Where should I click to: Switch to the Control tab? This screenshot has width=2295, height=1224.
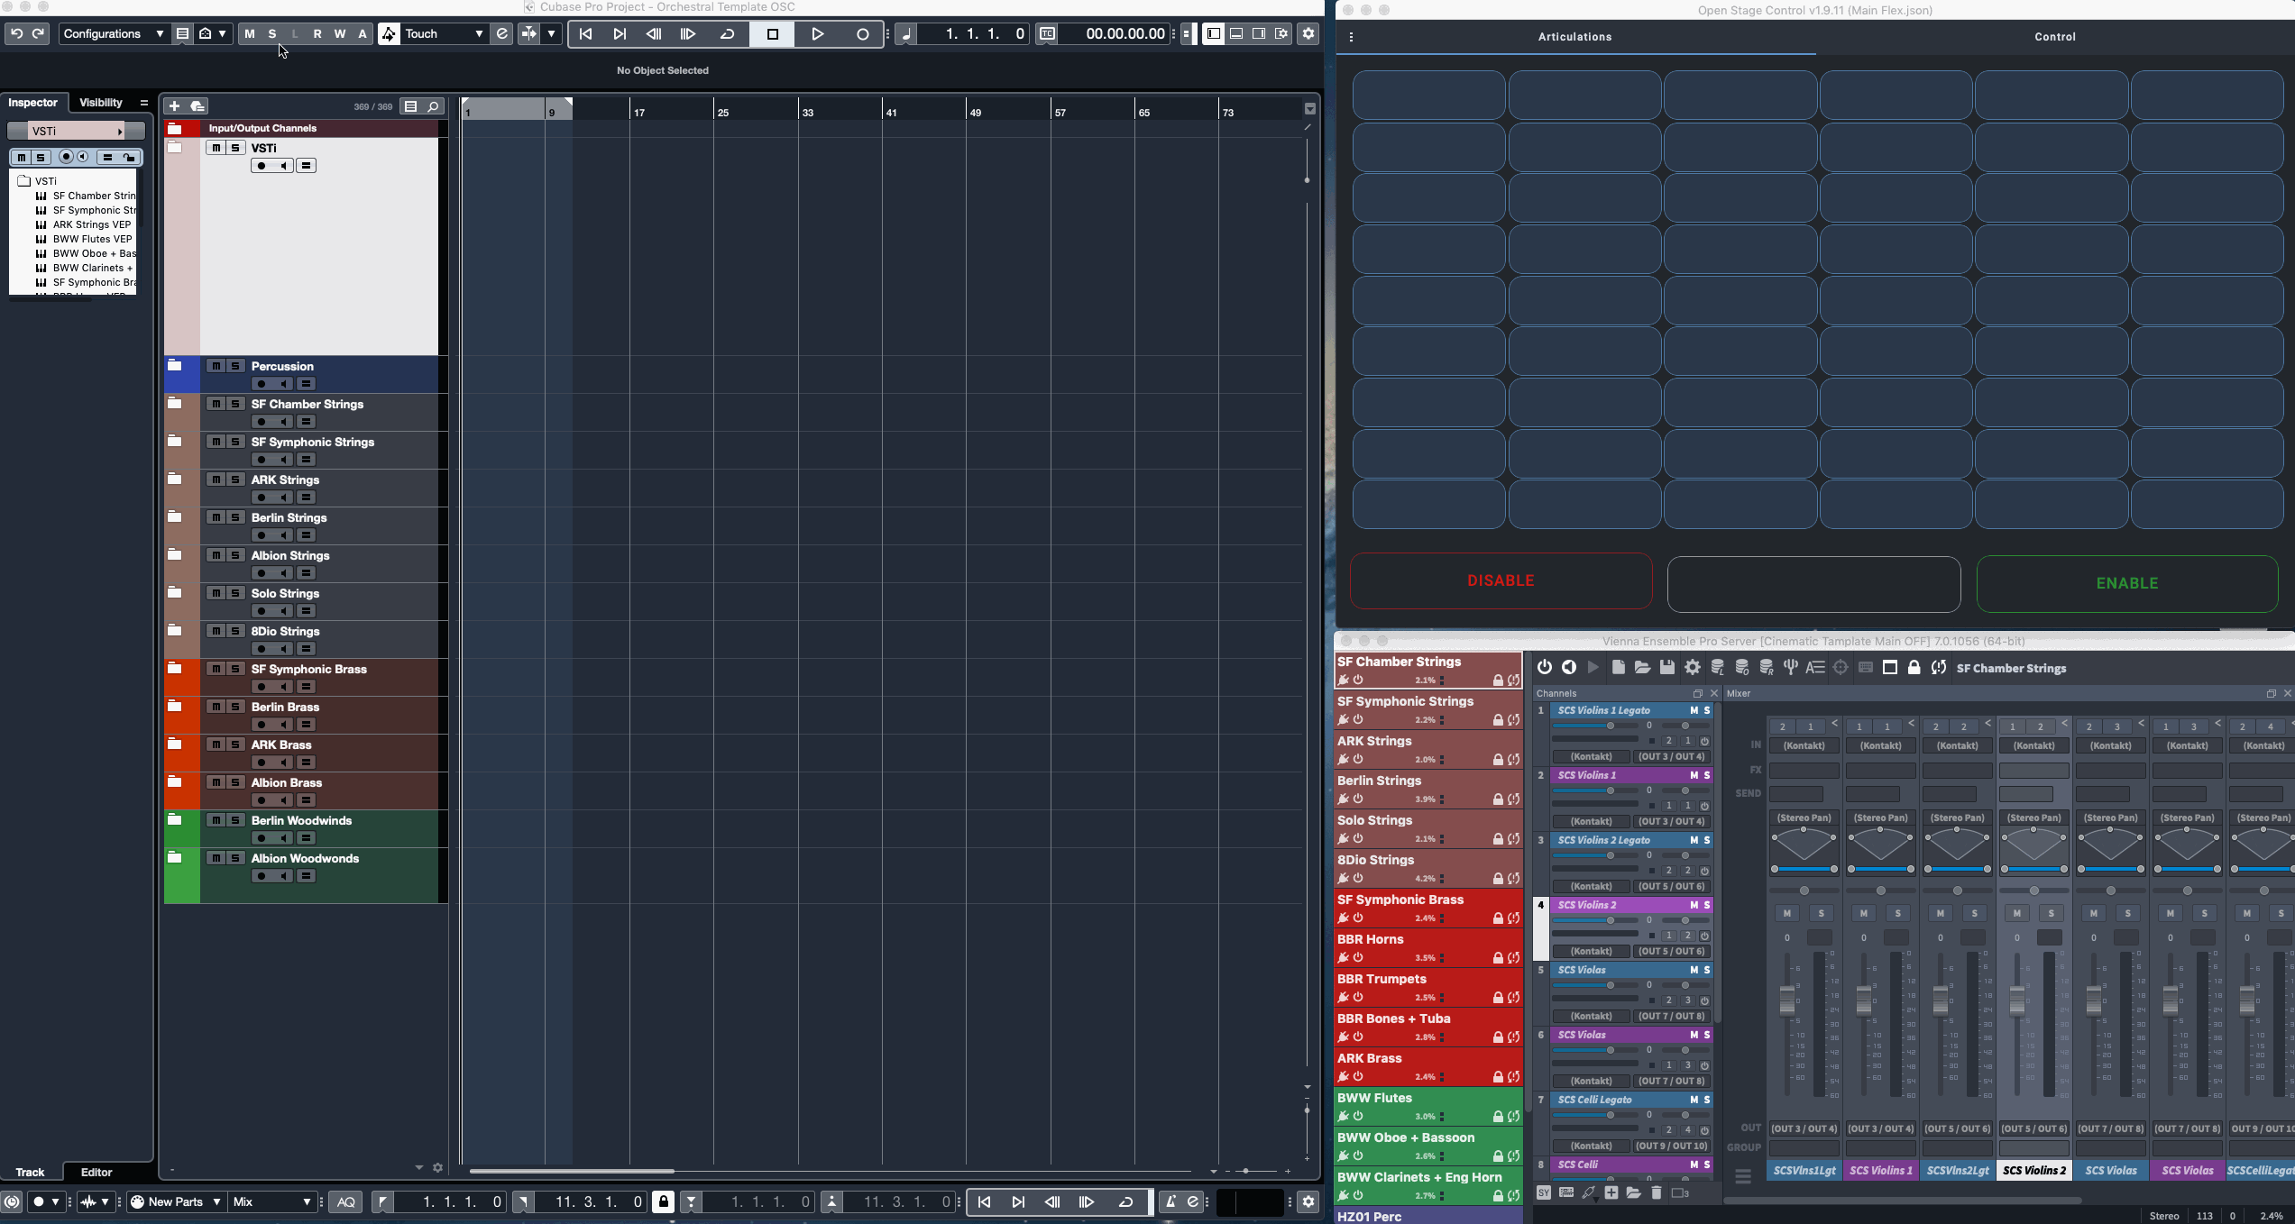point(2054,37)
